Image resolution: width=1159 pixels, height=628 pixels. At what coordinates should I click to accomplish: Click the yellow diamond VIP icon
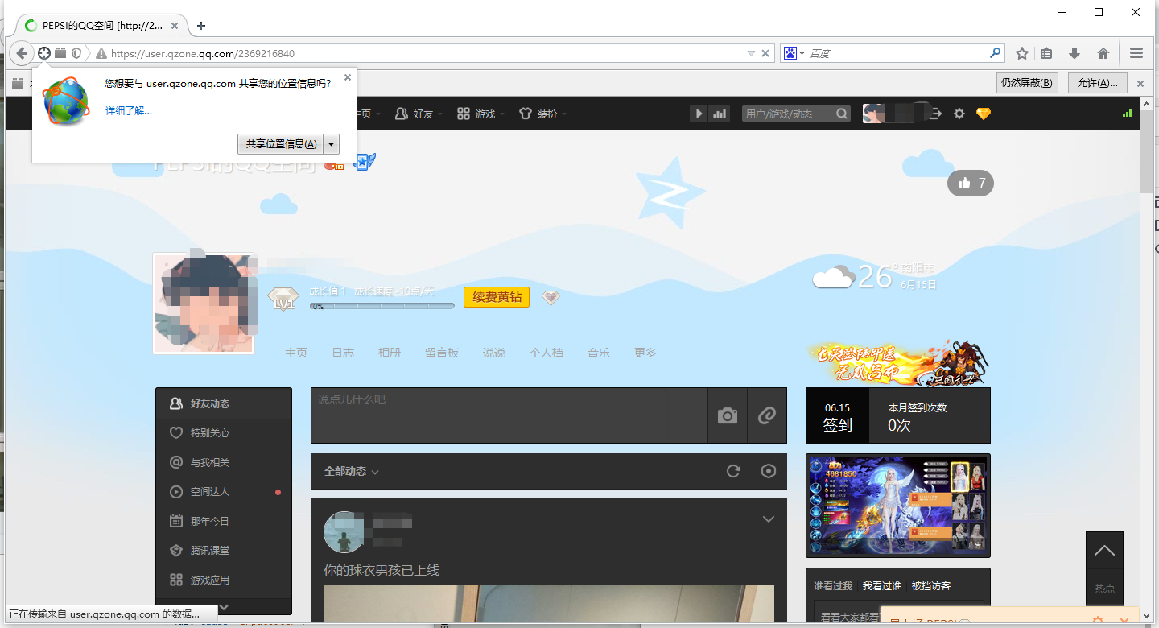(984, 114)
